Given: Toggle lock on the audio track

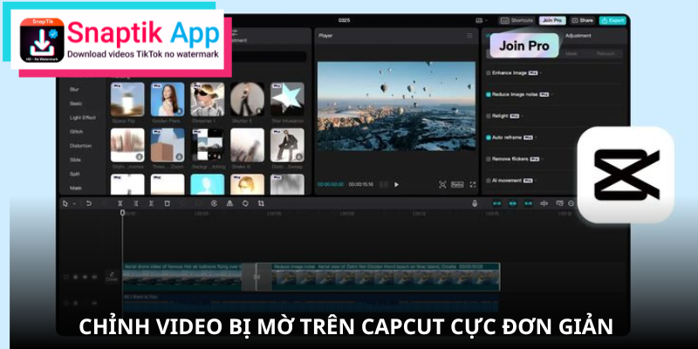Looking at the screenshot, I should 75,303.
